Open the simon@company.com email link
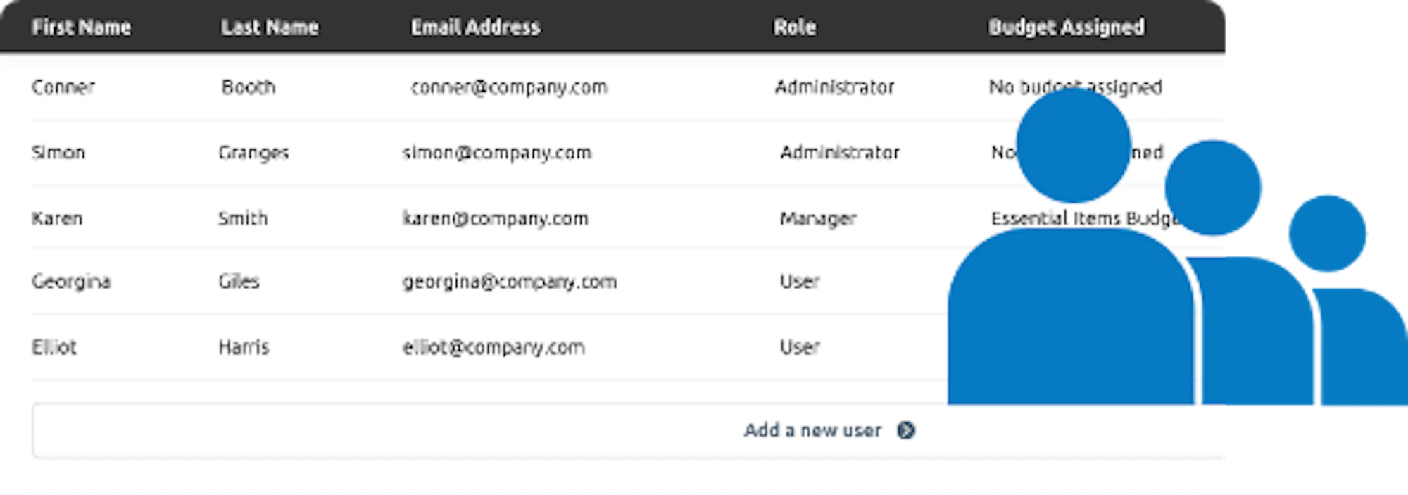Screen dimensions: 1408x495 pos(496,153)
